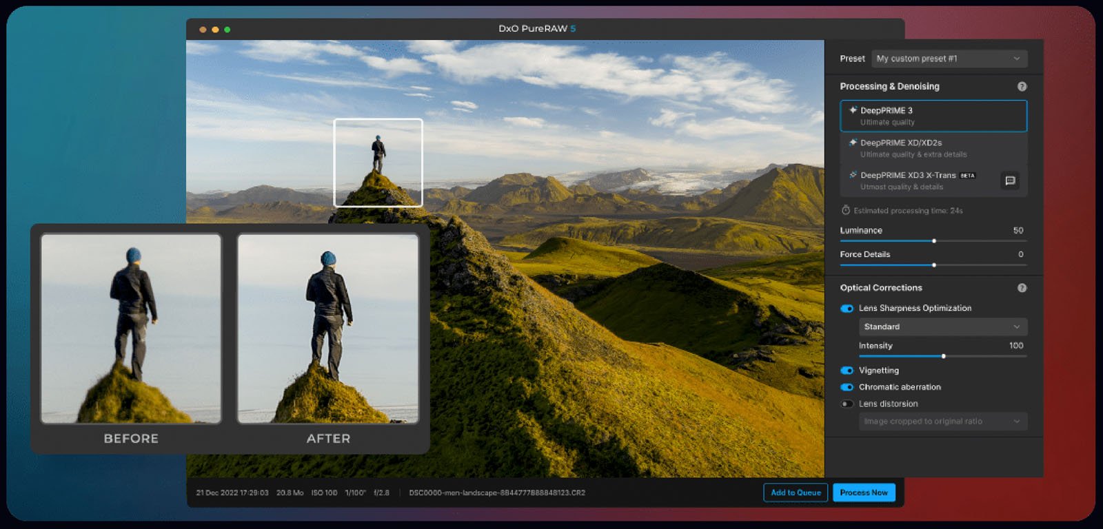The height and width of the screenshot is (529, 1103).
Task: Expand the Standard sharpness dropdown
Action: (943, 326)
